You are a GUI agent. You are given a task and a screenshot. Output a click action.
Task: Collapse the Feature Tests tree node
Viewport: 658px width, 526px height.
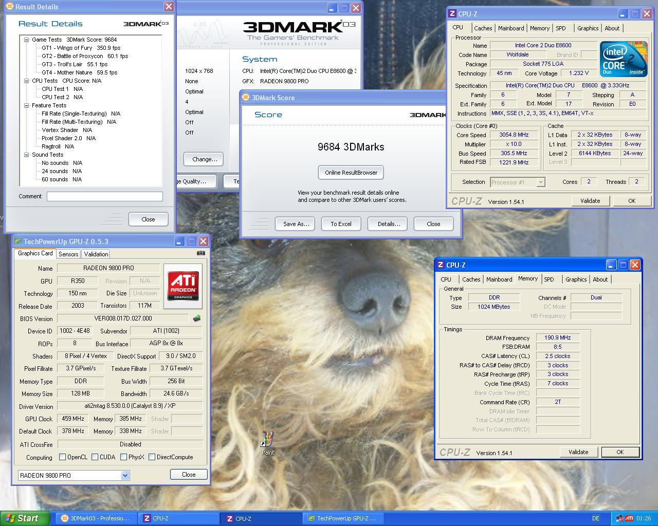[x=27, y=105]
